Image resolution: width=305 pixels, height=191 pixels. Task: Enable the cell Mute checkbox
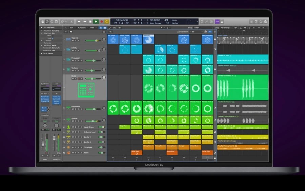tap(53, 36)
